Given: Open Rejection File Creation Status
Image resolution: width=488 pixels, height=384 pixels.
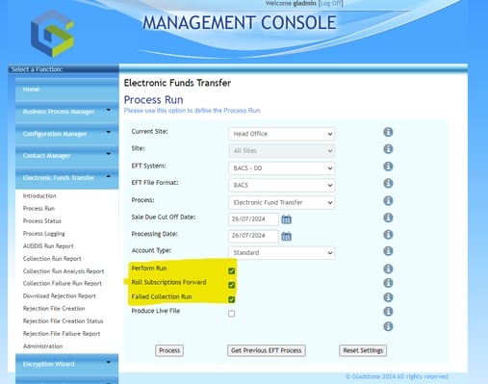Looking at the screenshot, I should [x=64, y=320].
